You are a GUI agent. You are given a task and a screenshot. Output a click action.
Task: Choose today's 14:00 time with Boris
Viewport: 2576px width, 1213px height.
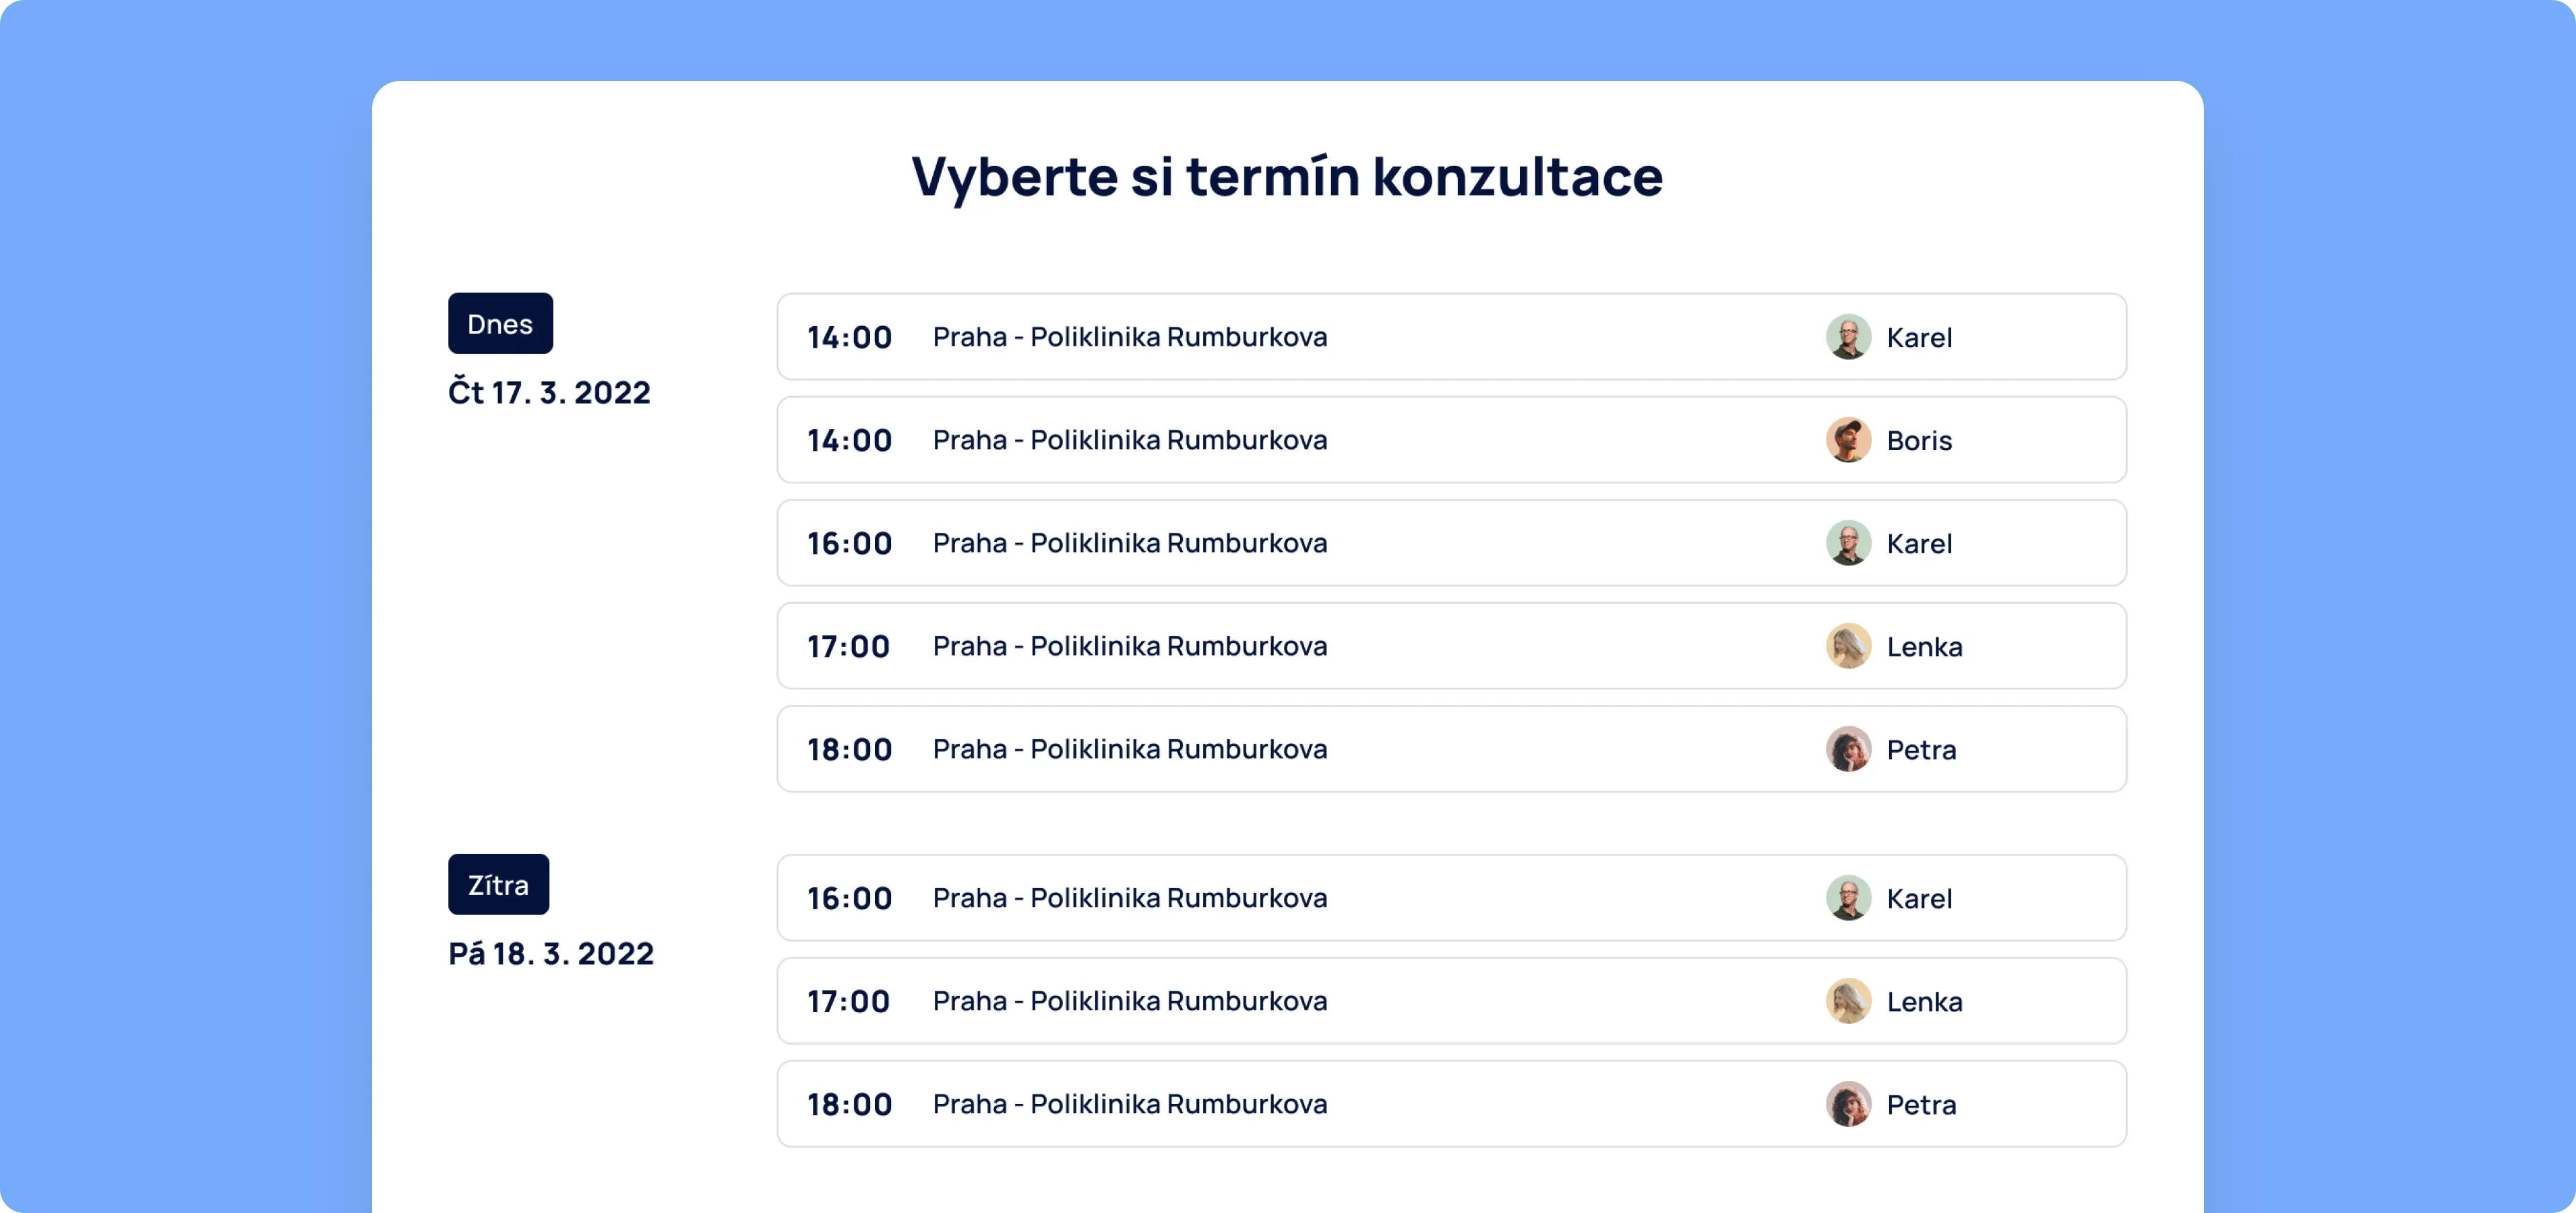tap(849, 441)
